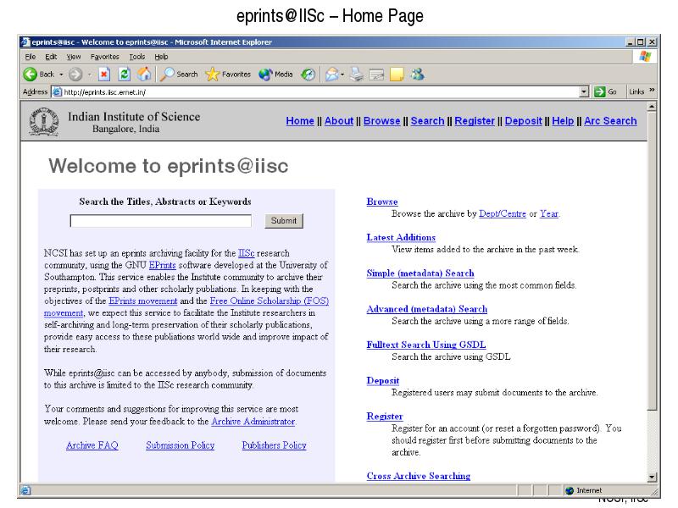Open the Help menu in the menu bar

point(161,57)
